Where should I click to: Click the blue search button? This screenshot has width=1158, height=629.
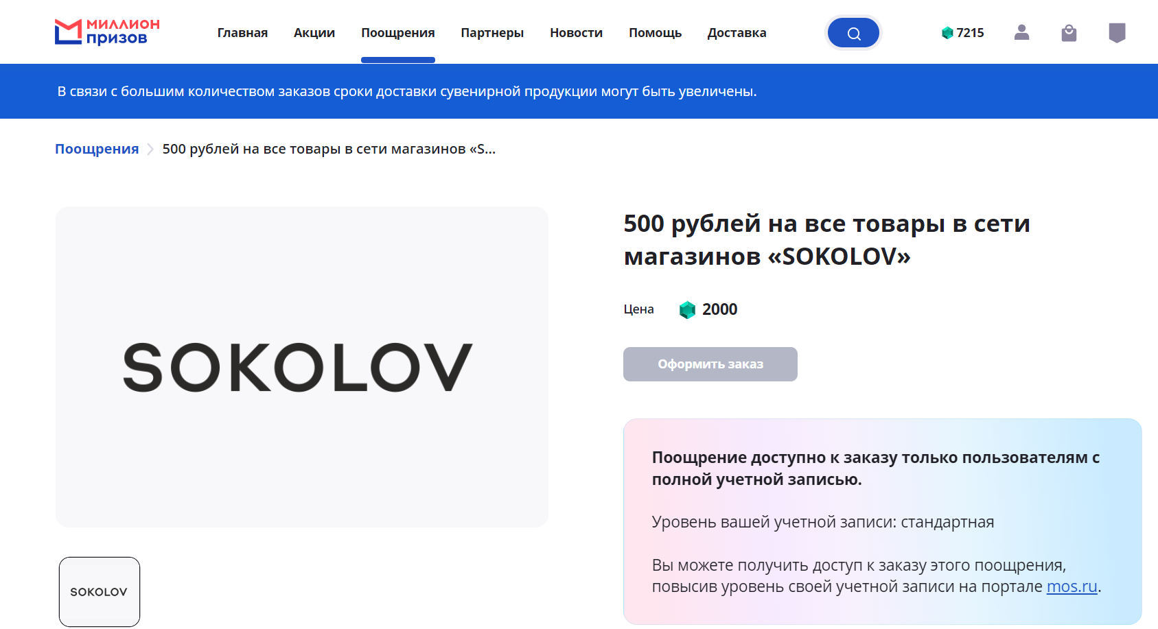pyautogui.click(x=853, y=33)
